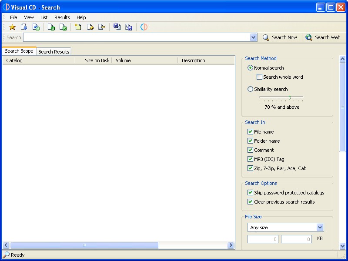Click the catalog list horizontal scrollbar thumb

[84, 245]
